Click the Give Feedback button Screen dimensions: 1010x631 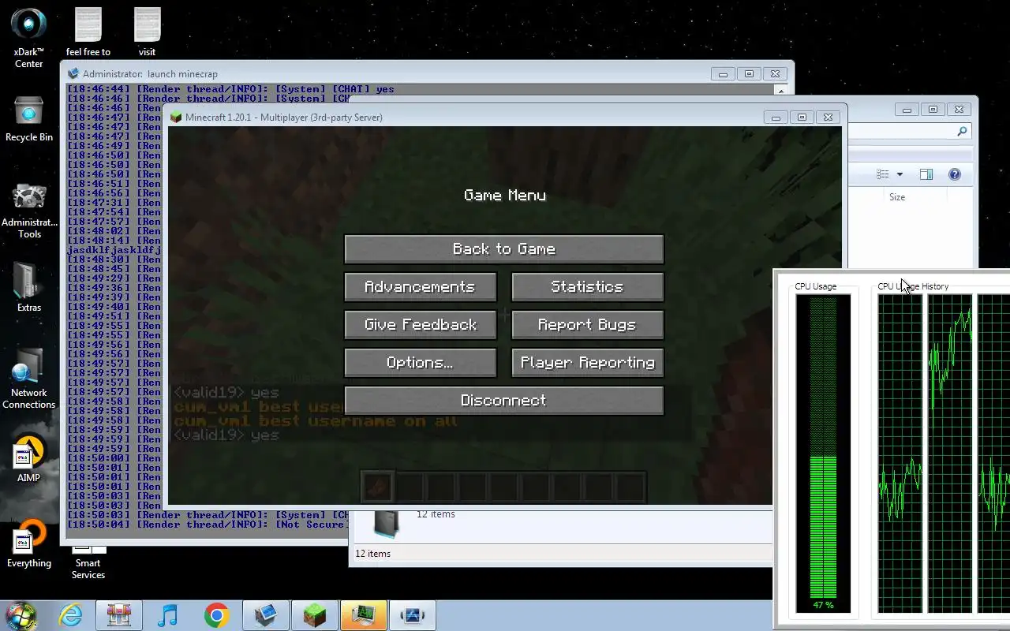pos(420,325)
